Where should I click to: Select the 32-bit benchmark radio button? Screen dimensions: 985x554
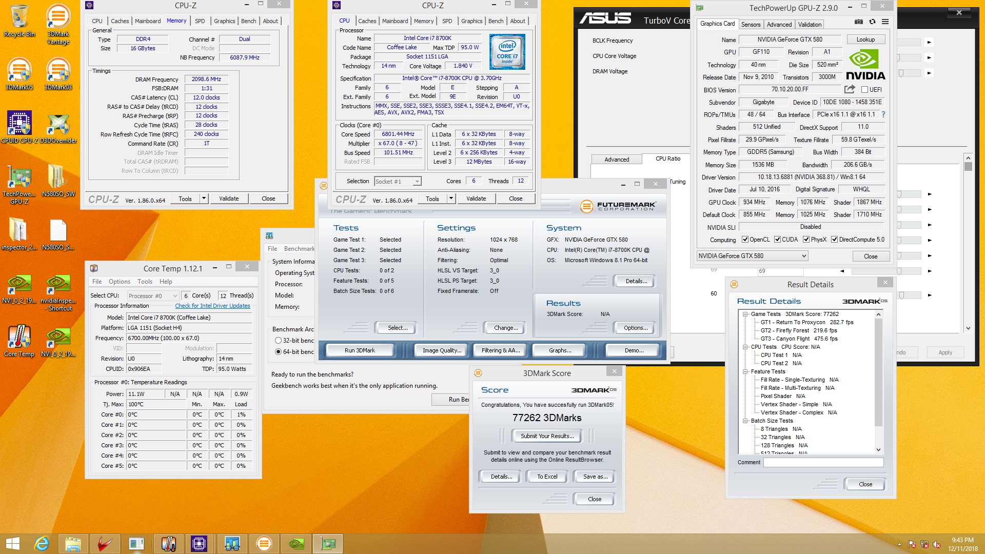coord(278,341)
